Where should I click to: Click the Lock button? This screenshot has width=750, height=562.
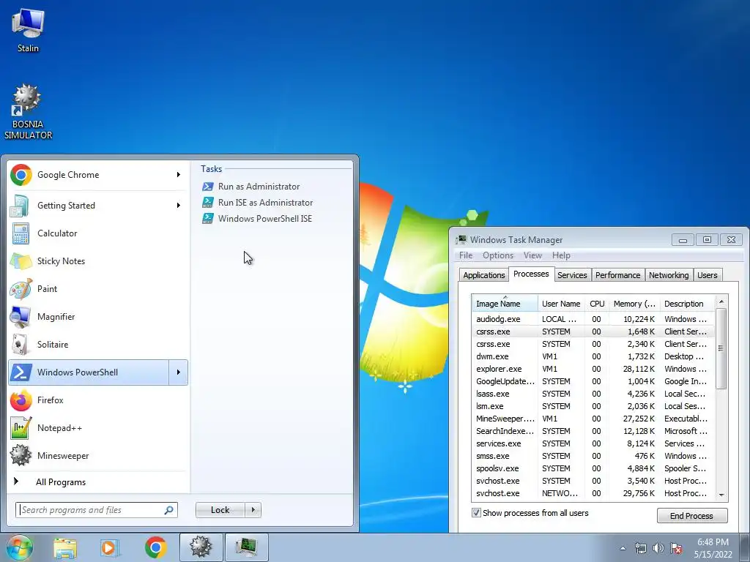[220, 510]
